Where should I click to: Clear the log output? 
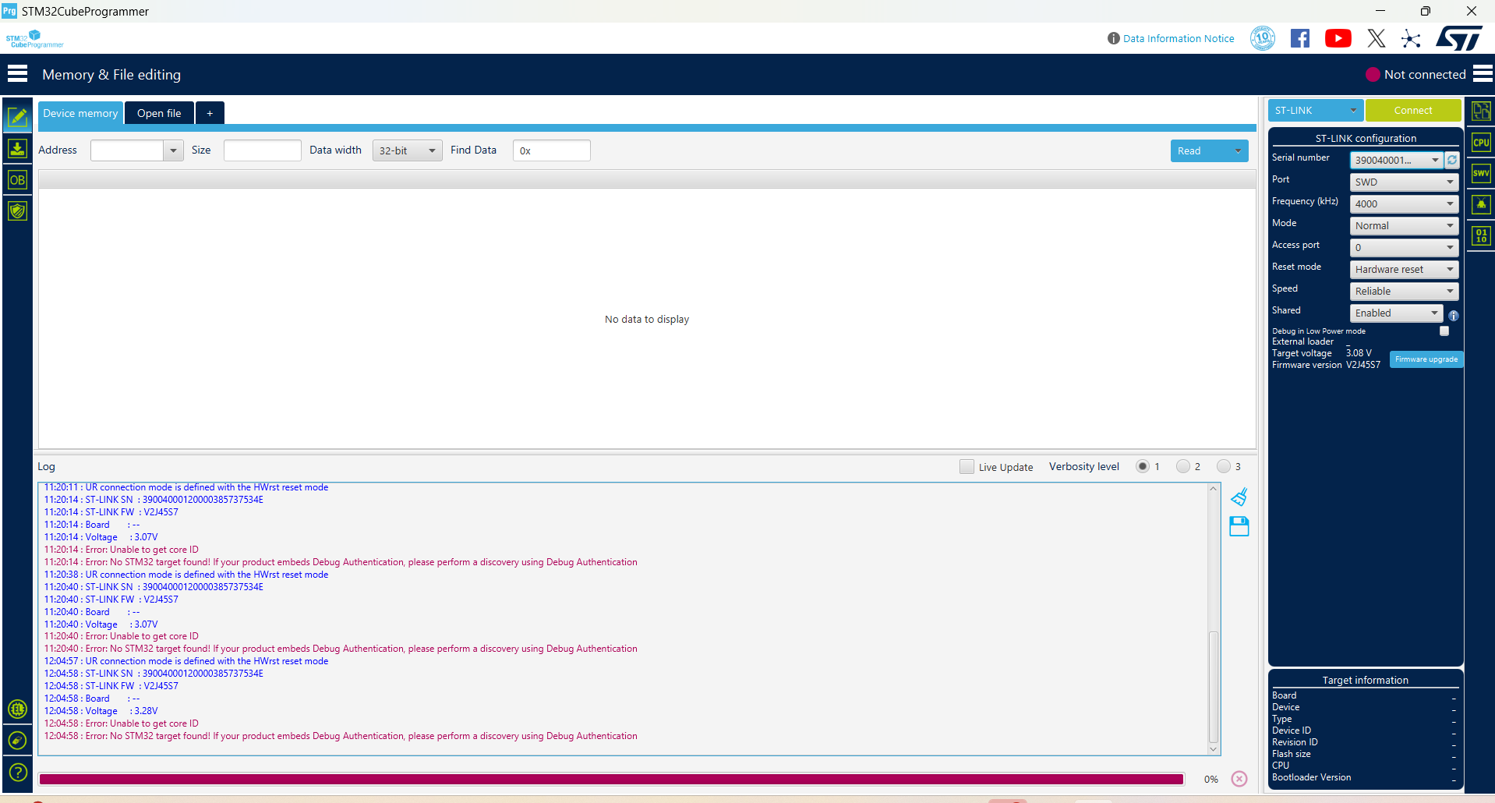coord(1239,497)
